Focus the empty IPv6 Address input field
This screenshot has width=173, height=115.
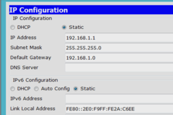coord(118,99)
